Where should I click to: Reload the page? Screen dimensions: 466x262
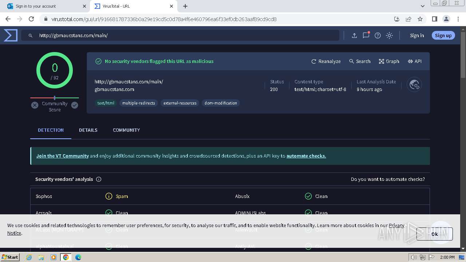[x=31, y=19]
